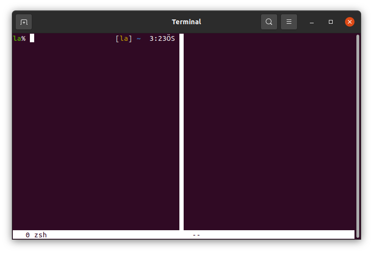
Task: Close the Terminal with the orange button
Action: (350, 22)
